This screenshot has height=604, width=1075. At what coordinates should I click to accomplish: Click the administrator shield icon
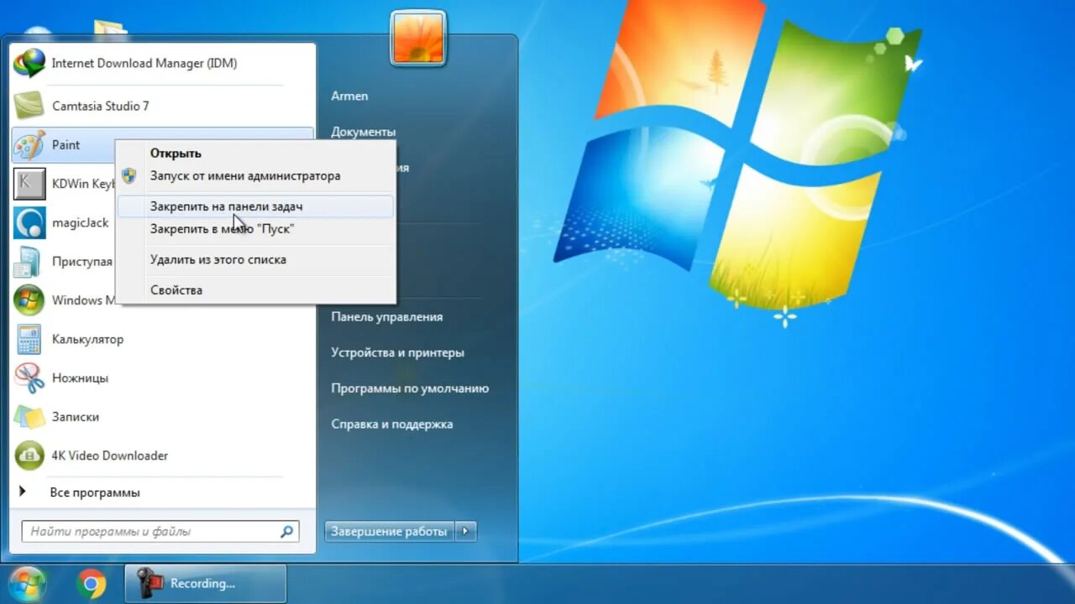[x=128, y=176]
